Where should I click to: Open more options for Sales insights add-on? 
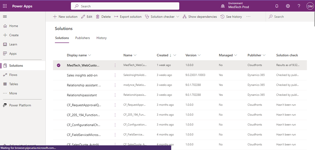pyautogui.click(x=115, y=75)
